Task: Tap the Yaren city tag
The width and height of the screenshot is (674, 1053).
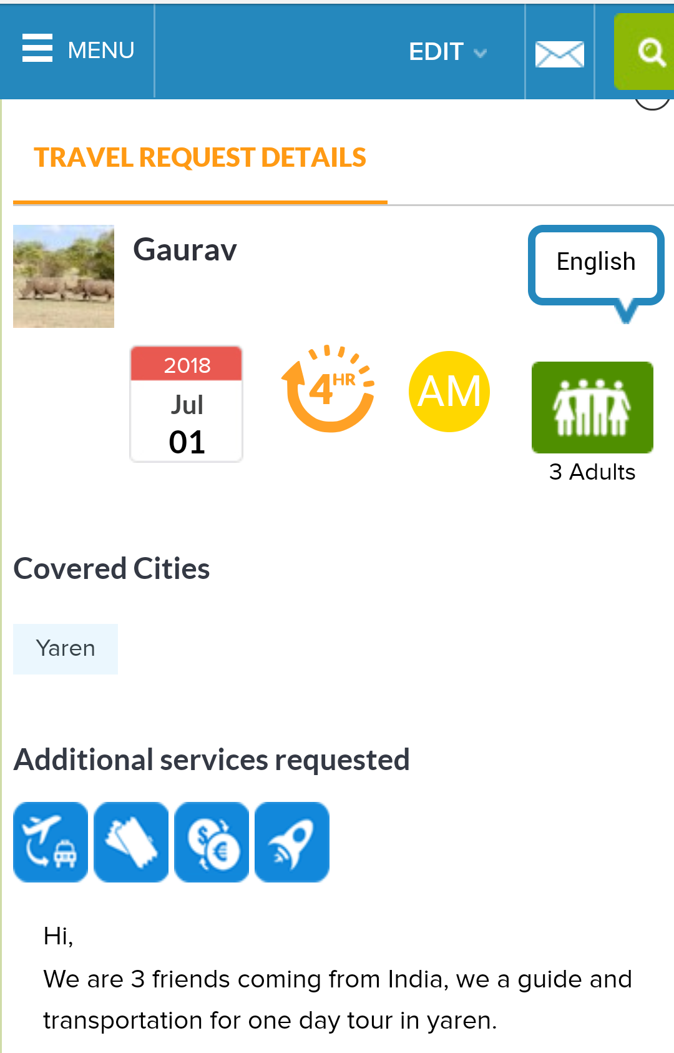Action: point(66,649)
